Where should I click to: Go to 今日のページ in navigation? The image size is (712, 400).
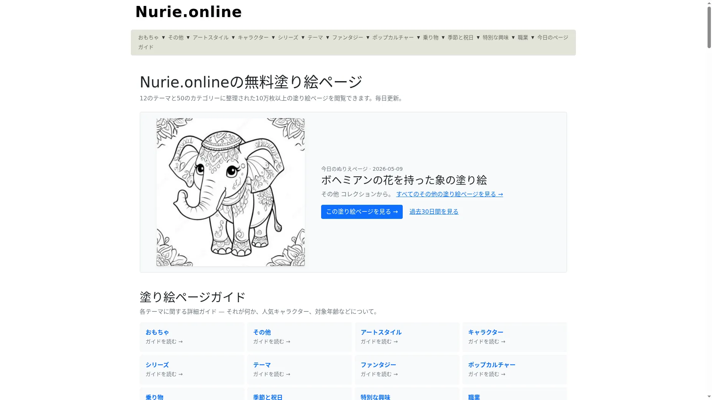pos(553,37)
